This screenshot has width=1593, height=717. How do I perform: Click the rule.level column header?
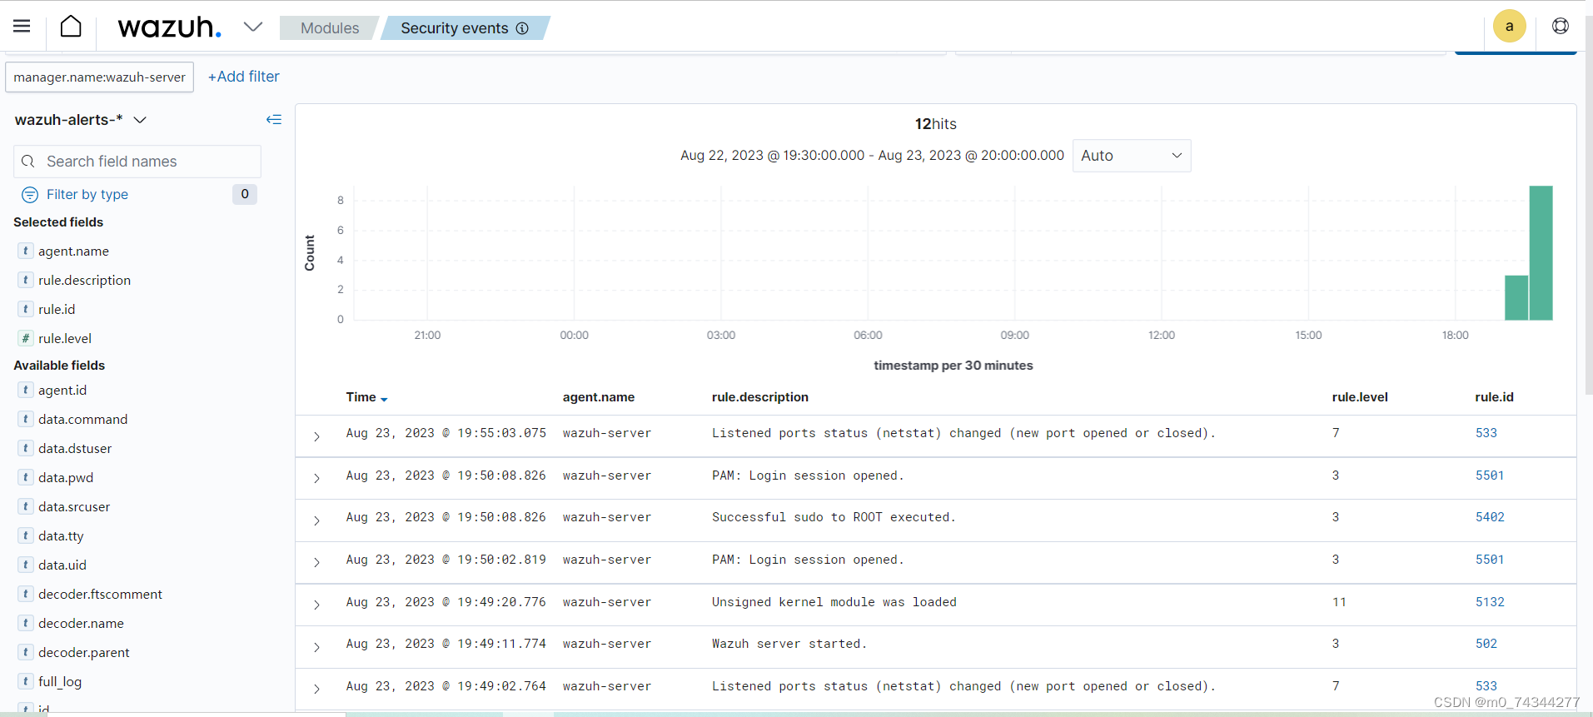[x=1360, y=397]
